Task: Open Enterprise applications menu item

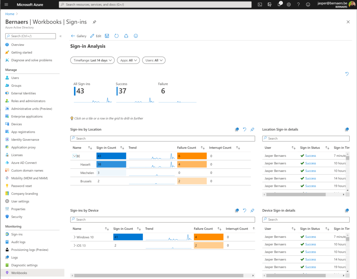Action: (x=27, y=116)
